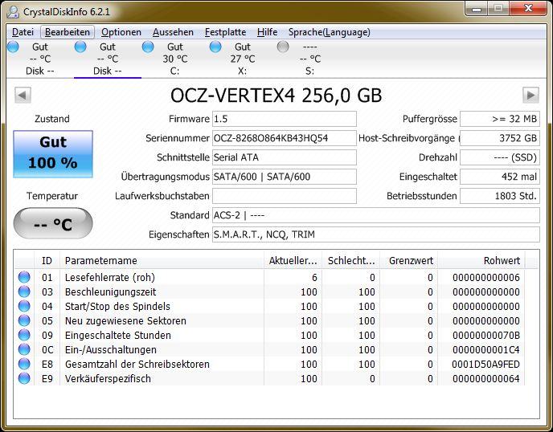Switch to the S: disk tab

pos(309,59)
